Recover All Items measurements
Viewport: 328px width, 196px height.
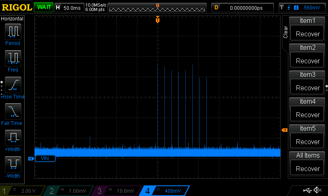coord(307,169)
